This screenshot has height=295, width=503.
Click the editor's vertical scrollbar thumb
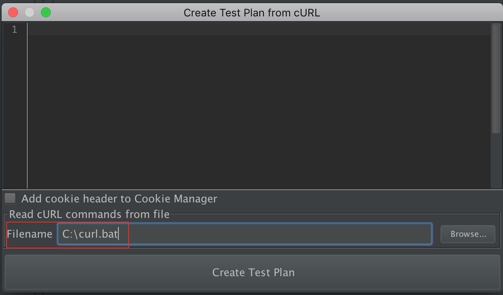496,78
